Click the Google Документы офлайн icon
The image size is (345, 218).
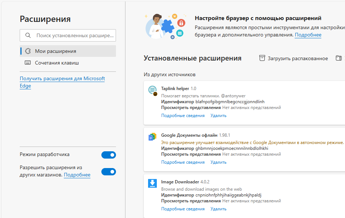pos(152,137)
